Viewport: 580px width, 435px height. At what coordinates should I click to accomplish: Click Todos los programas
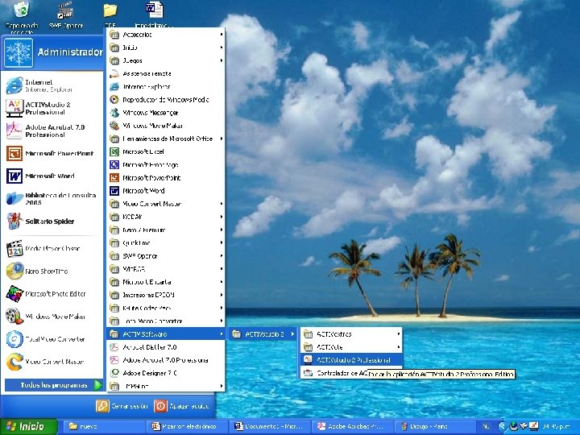click(x=54, y=385)
